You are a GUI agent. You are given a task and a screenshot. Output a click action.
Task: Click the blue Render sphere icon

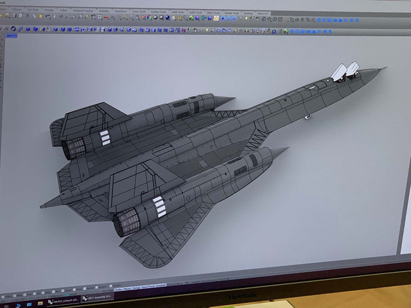click(x=168, y=17)
